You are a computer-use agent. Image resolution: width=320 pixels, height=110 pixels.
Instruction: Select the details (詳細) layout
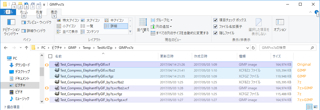[116, 26]
